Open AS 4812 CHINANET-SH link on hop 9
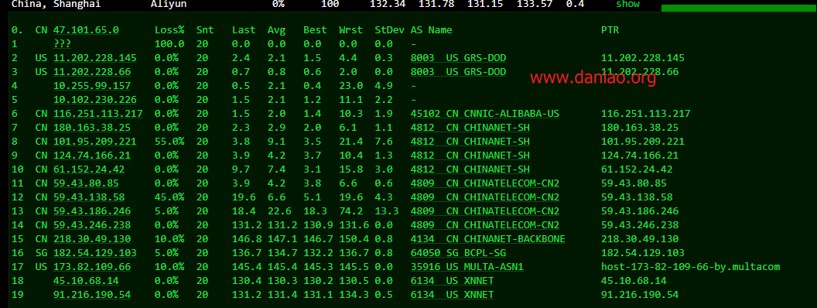Viewport: 817px width, 308px height. [x=470, y=156]
